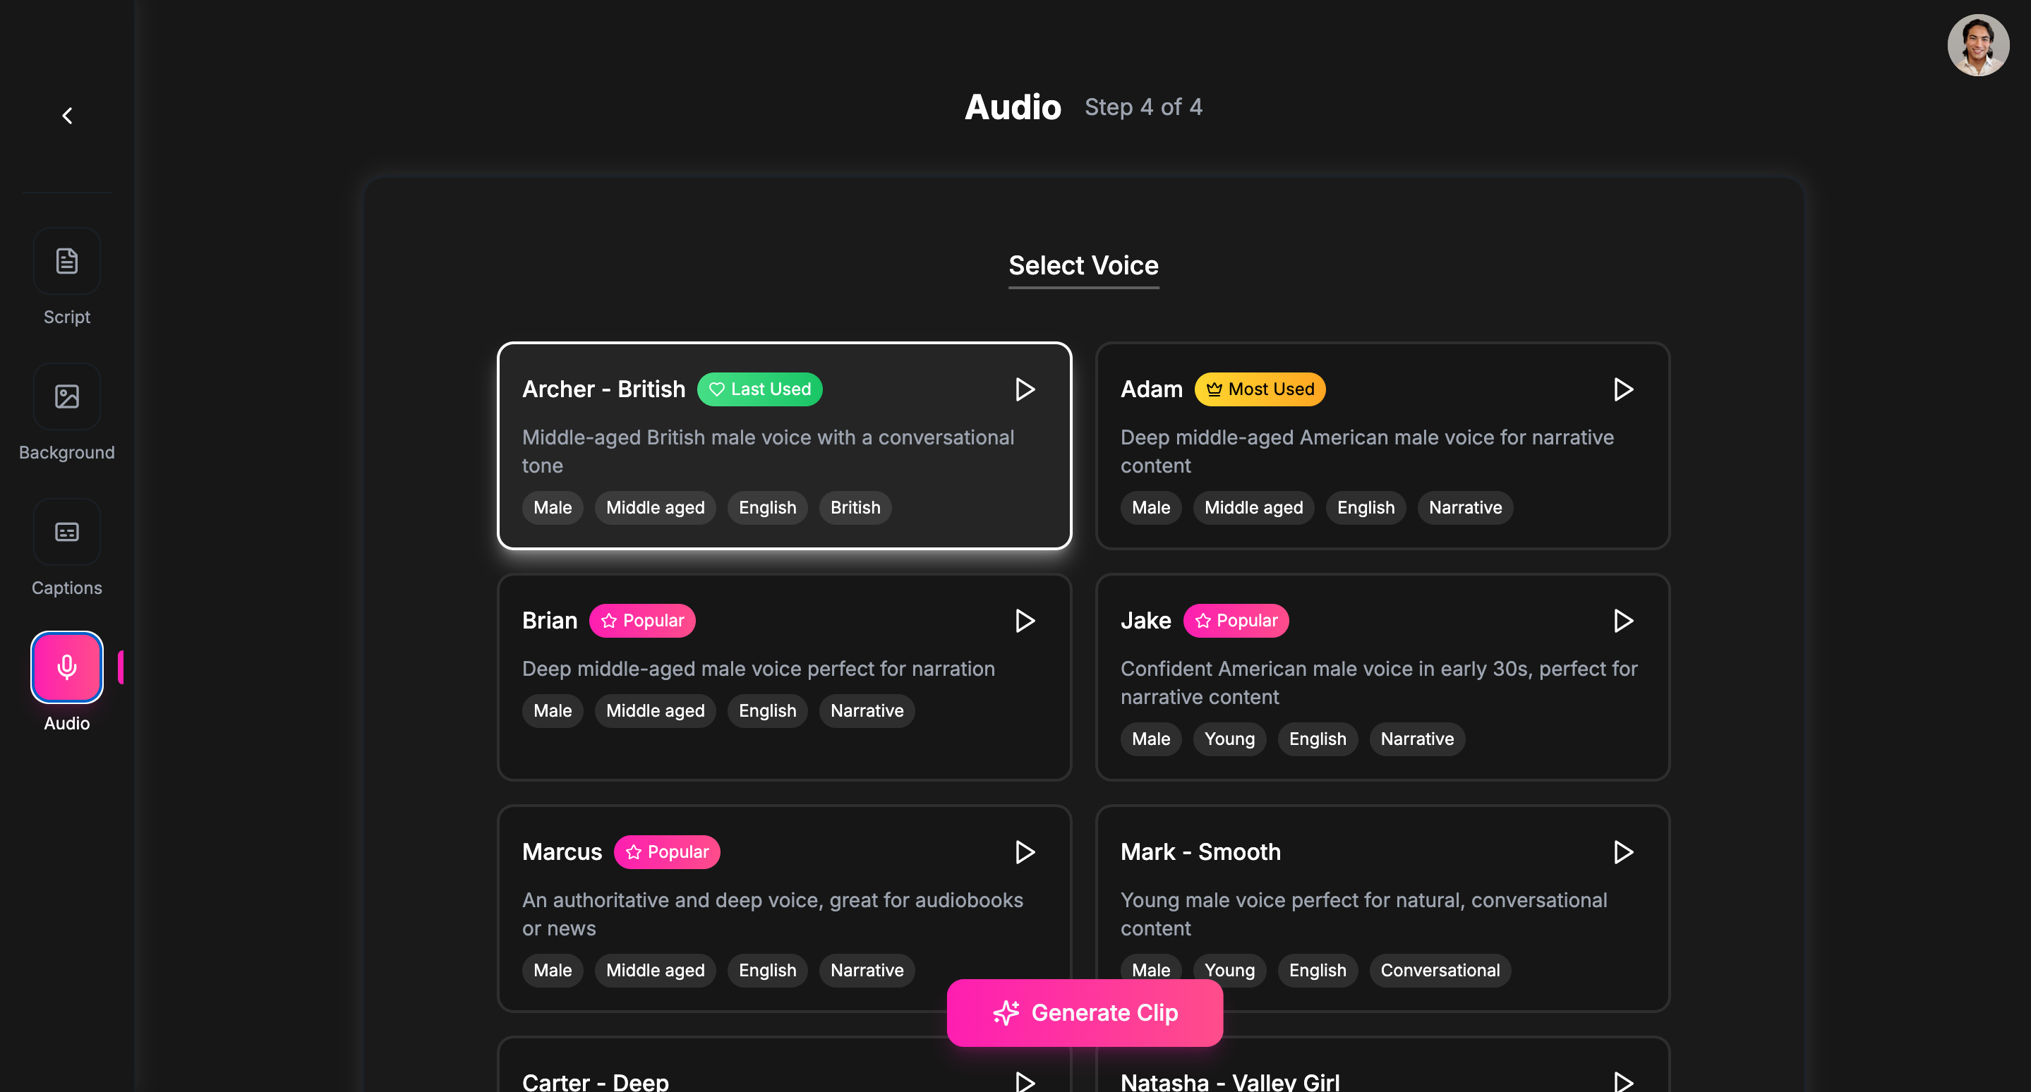This screenshot has height=1092, width=2031.
Task: Play preview of Archer - British voice
Action: 1024,389
